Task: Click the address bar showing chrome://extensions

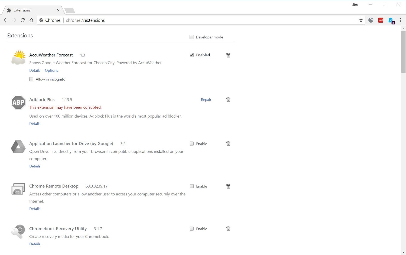Action: [201, 20]
